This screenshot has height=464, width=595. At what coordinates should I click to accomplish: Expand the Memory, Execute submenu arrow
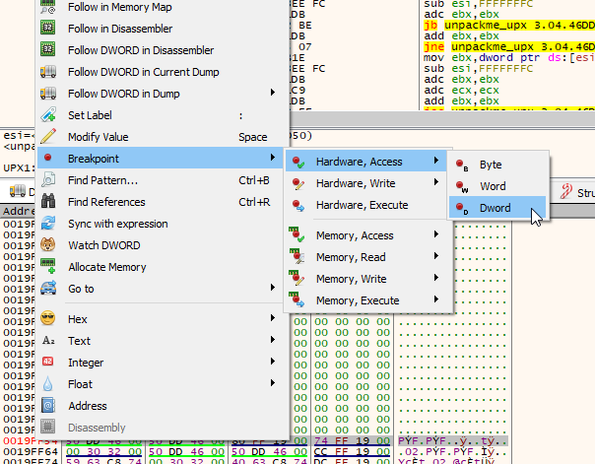click(x=436, y=299)
